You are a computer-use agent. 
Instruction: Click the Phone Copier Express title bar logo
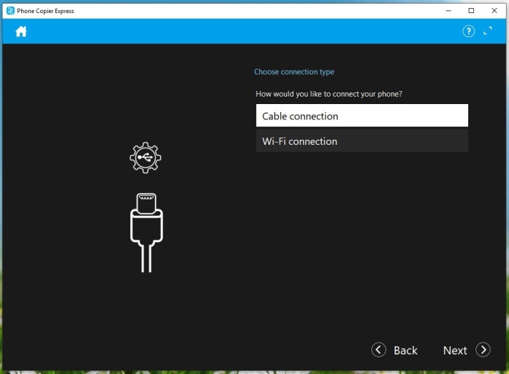[x=10, y=11]
